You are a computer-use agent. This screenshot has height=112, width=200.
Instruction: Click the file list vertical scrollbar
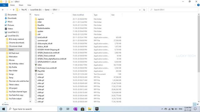click(199, 44)
